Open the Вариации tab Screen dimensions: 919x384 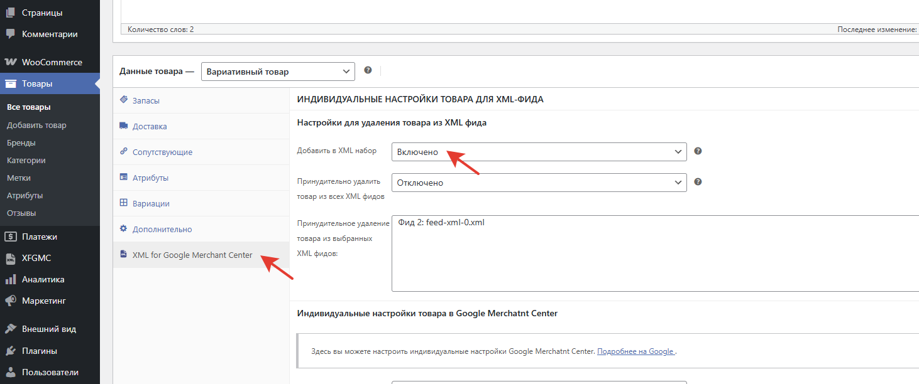(151, 203)
